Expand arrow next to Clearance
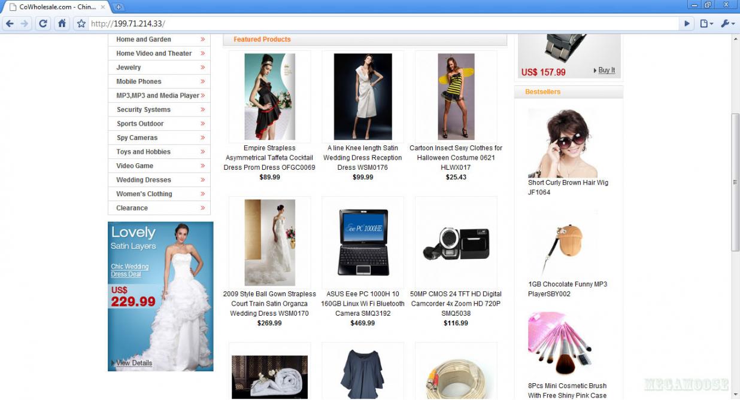Screen dimensions: 740x400 [203, 208]
